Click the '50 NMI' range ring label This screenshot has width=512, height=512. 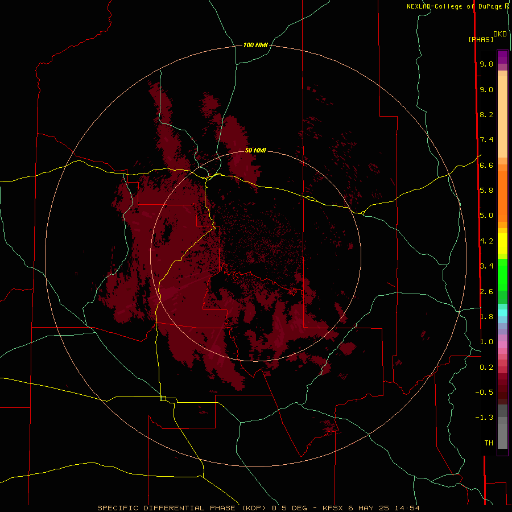[x=255, y=150]
